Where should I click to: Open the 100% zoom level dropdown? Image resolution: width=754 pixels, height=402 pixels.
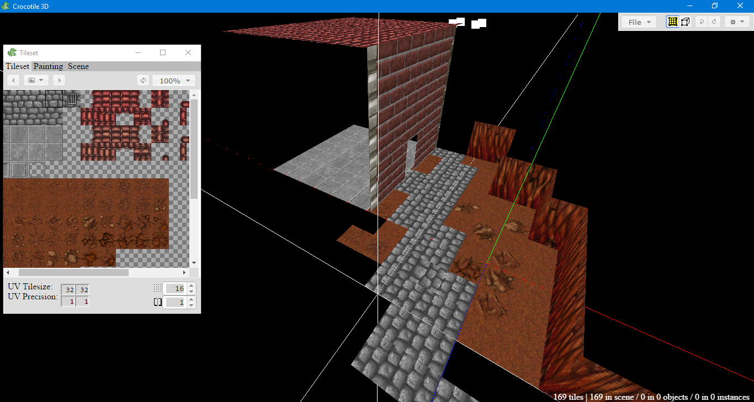coord(174,80)
